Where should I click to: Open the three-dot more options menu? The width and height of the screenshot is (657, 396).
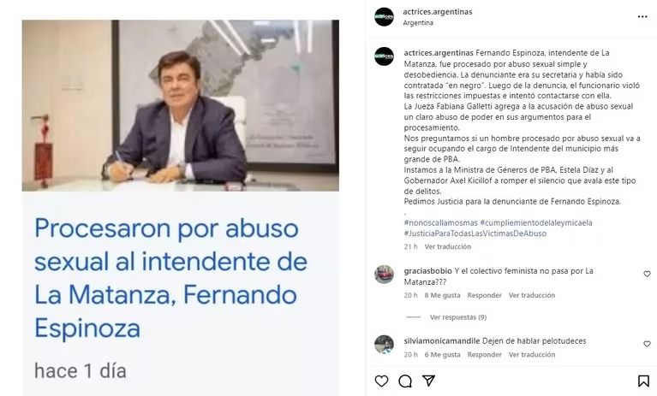[642, 17]
